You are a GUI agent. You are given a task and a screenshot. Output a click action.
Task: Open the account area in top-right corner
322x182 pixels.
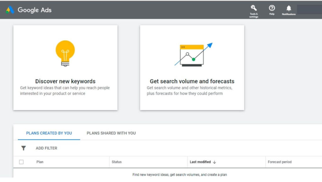tap(309, 10)
